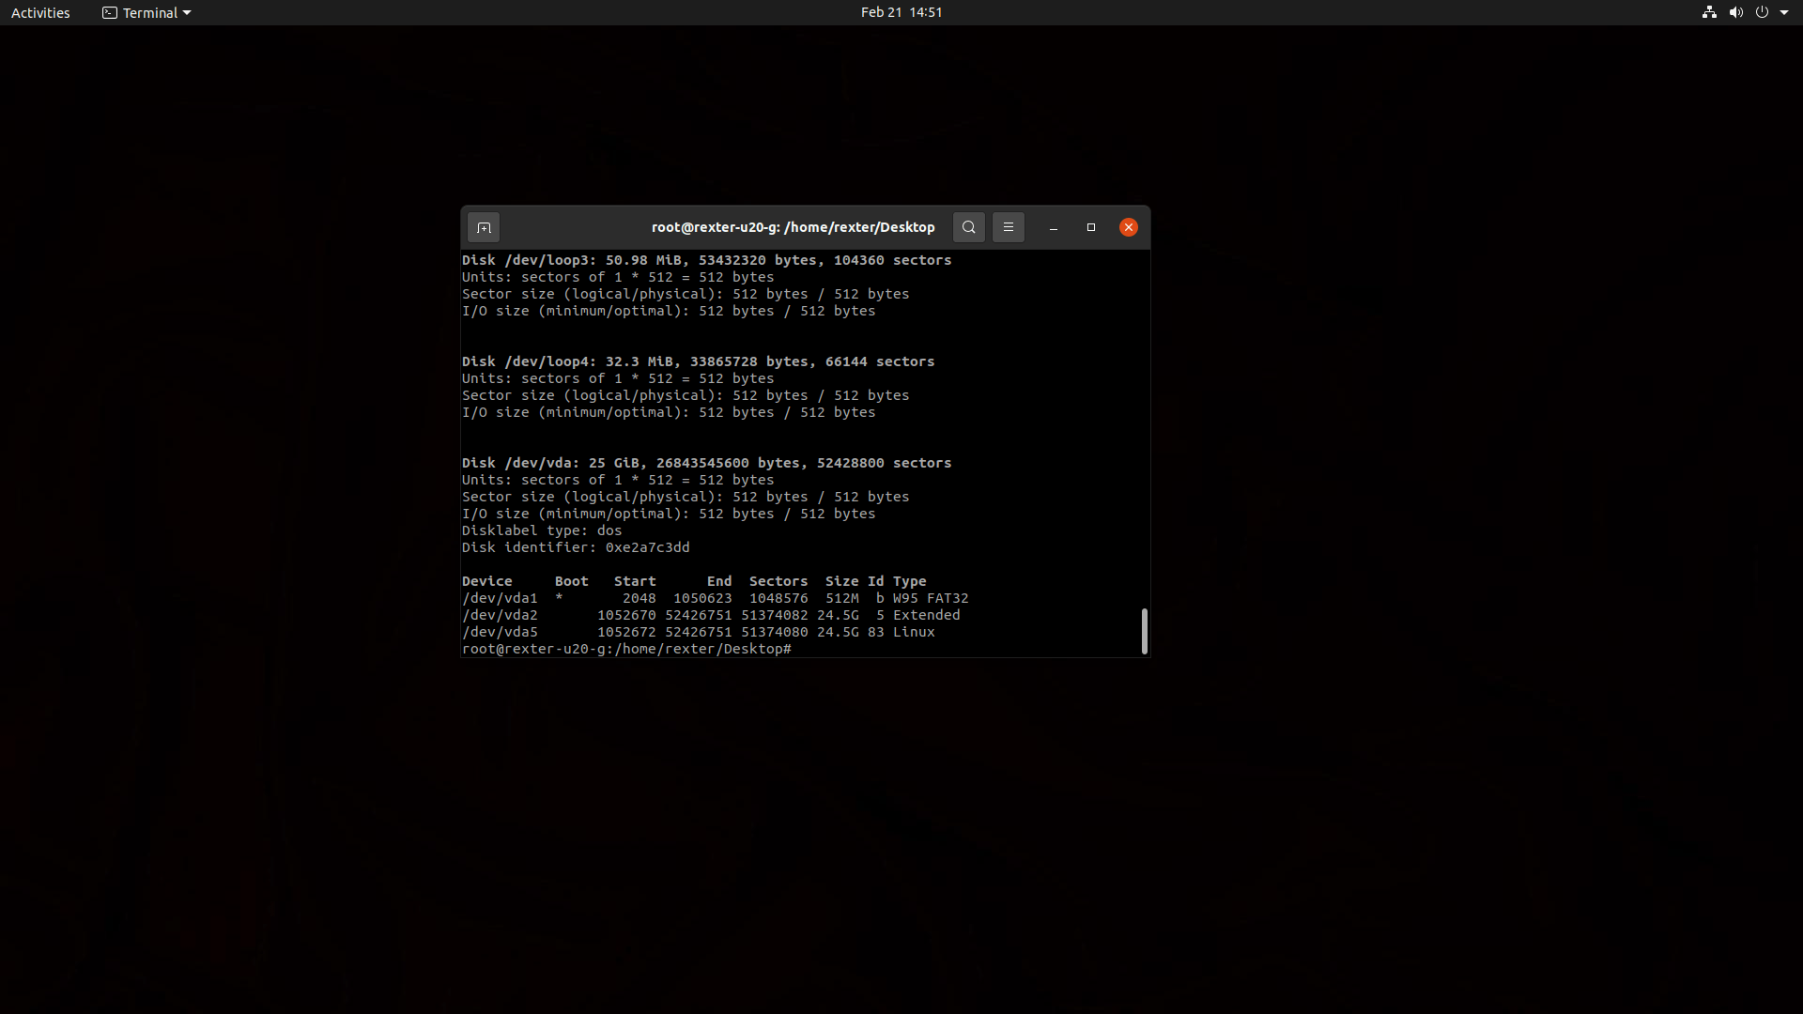This screenshot has width=1803, height=1014.
Task: Open a new terminal tab
Action: click(484, 227)
